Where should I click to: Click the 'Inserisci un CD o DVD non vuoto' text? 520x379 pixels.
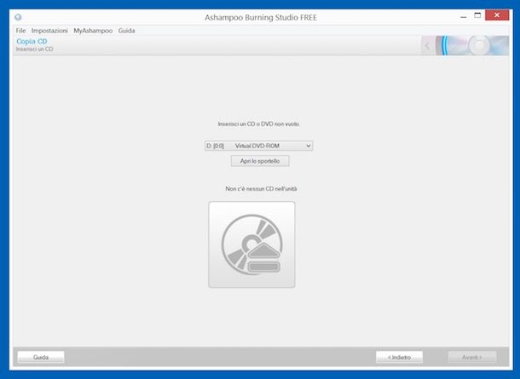pyautogui.click(x=258, y=123)
